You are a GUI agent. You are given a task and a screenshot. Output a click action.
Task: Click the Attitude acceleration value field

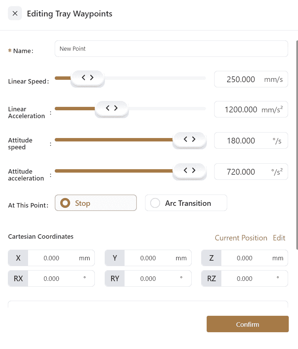coord(241,172)
